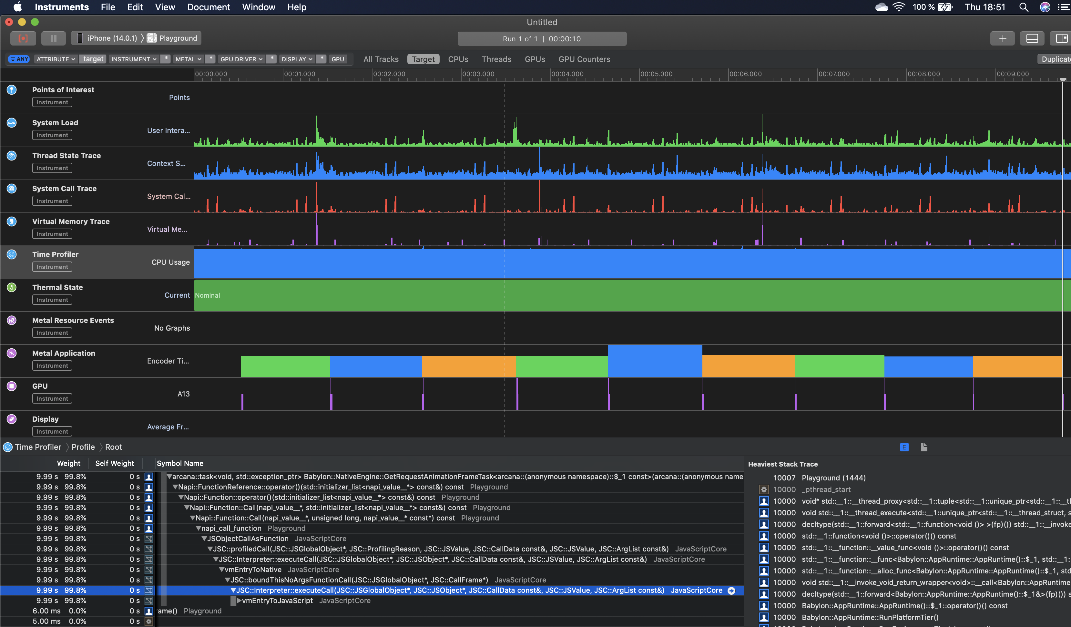1071x627 pixels.
Task: Switch track filtering to All Tracks
Action: pos(380,59)
